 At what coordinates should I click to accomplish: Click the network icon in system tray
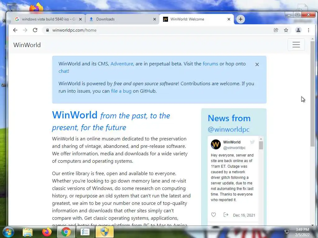pyautogui.click(x=287, y=232)
